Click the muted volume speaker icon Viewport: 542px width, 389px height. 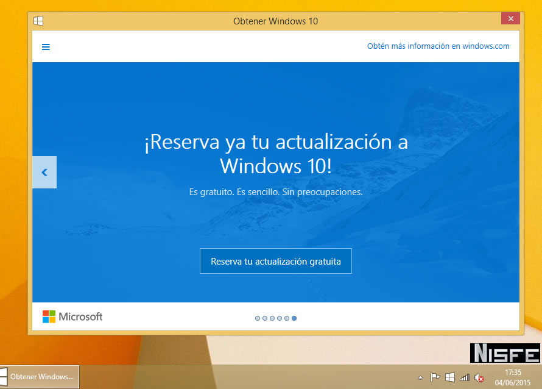479,377
